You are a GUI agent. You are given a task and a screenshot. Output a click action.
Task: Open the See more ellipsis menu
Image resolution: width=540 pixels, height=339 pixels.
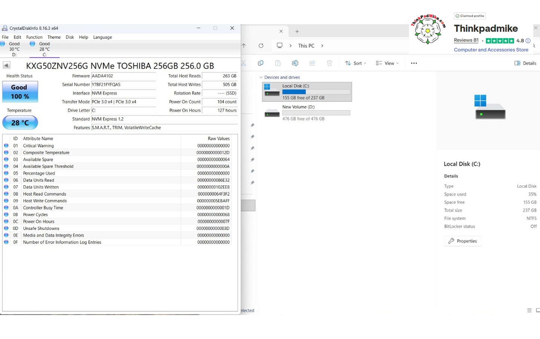(414, 63)
